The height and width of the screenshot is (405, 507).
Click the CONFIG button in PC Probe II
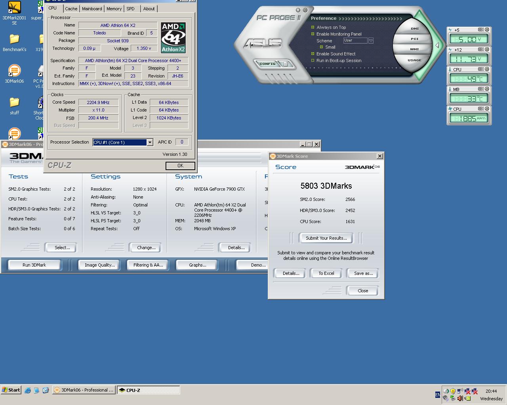[x=267, y=64]
